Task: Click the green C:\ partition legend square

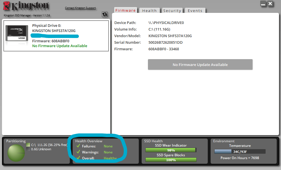Action: coord(28,145)
